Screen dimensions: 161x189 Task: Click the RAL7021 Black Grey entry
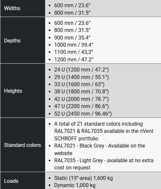[99, 150]
